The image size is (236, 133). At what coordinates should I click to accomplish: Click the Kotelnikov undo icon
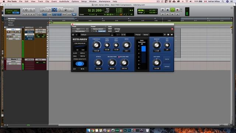pyautogui.click(x=73, y=35)
